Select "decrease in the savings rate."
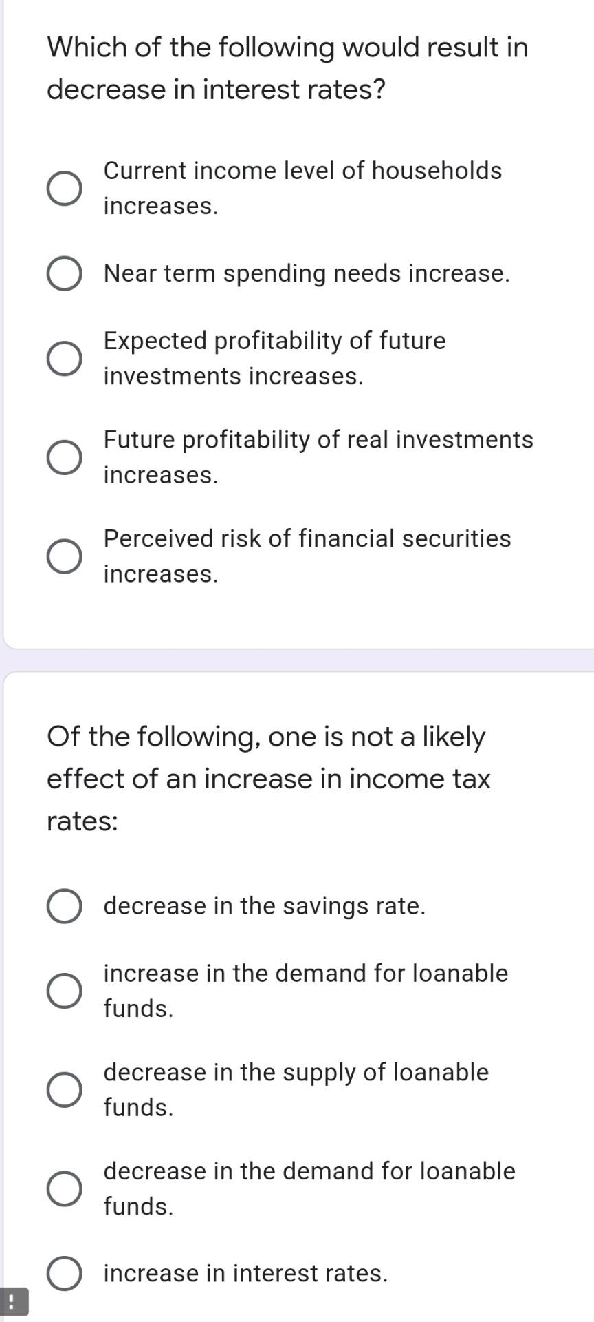This screenshot has width=594, height=1322. (x=64, y=905)
